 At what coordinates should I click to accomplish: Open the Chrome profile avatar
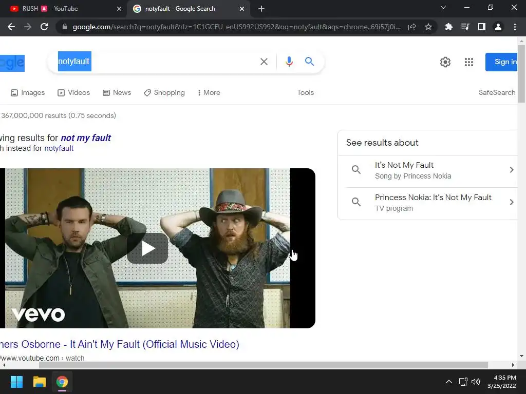coord(498,27)
